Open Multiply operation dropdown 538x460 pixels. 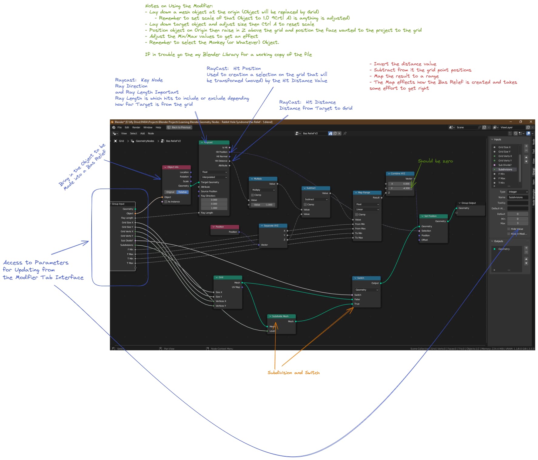coord(263,190)
